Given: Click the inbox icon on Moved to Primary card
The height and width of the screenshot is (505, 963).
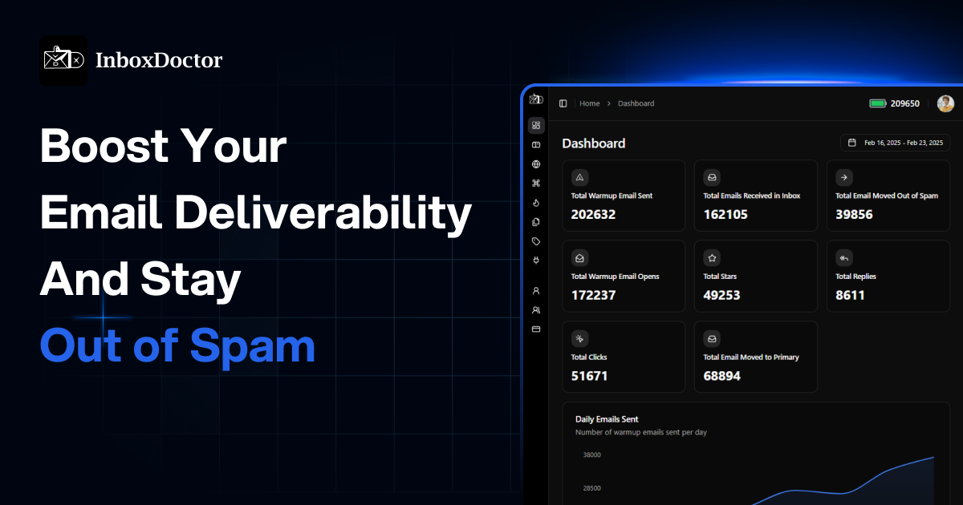Looking at the screenshot, I should coord(712,338).
